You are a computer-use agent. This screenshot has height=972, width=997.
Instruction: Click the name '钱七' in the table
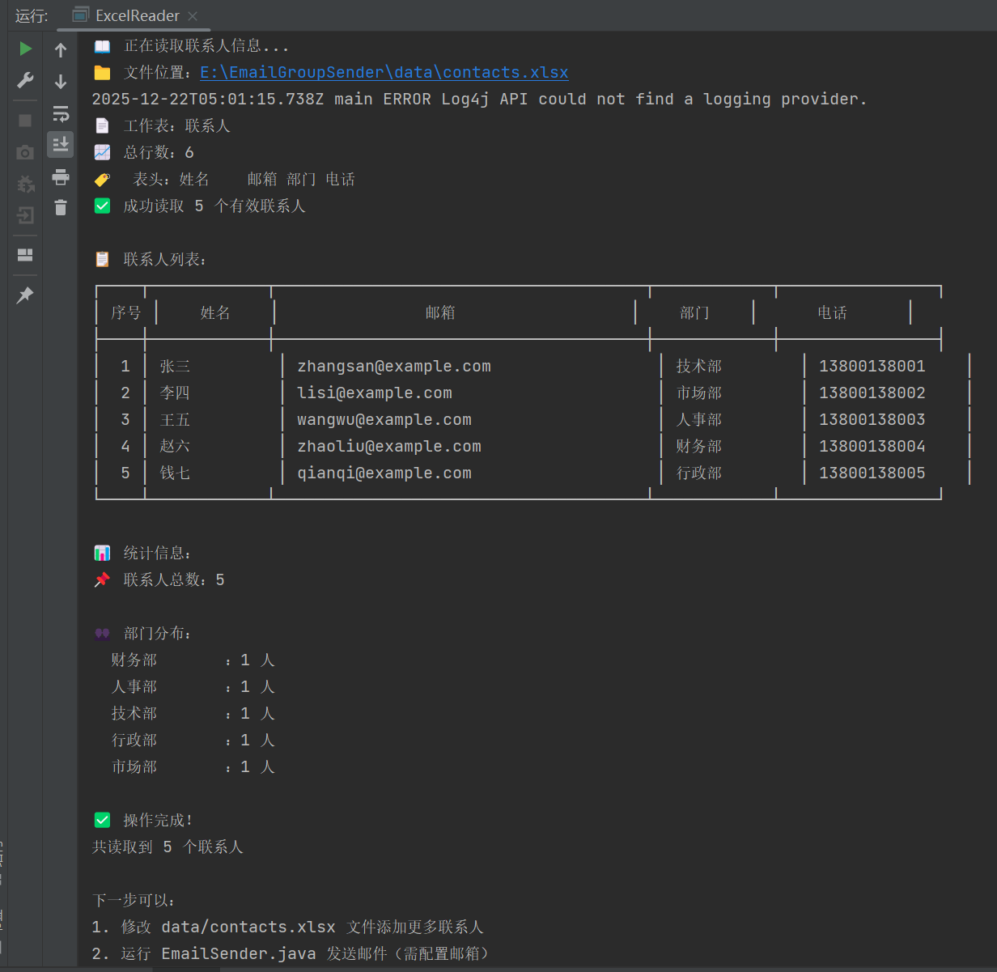coord(175,473)
